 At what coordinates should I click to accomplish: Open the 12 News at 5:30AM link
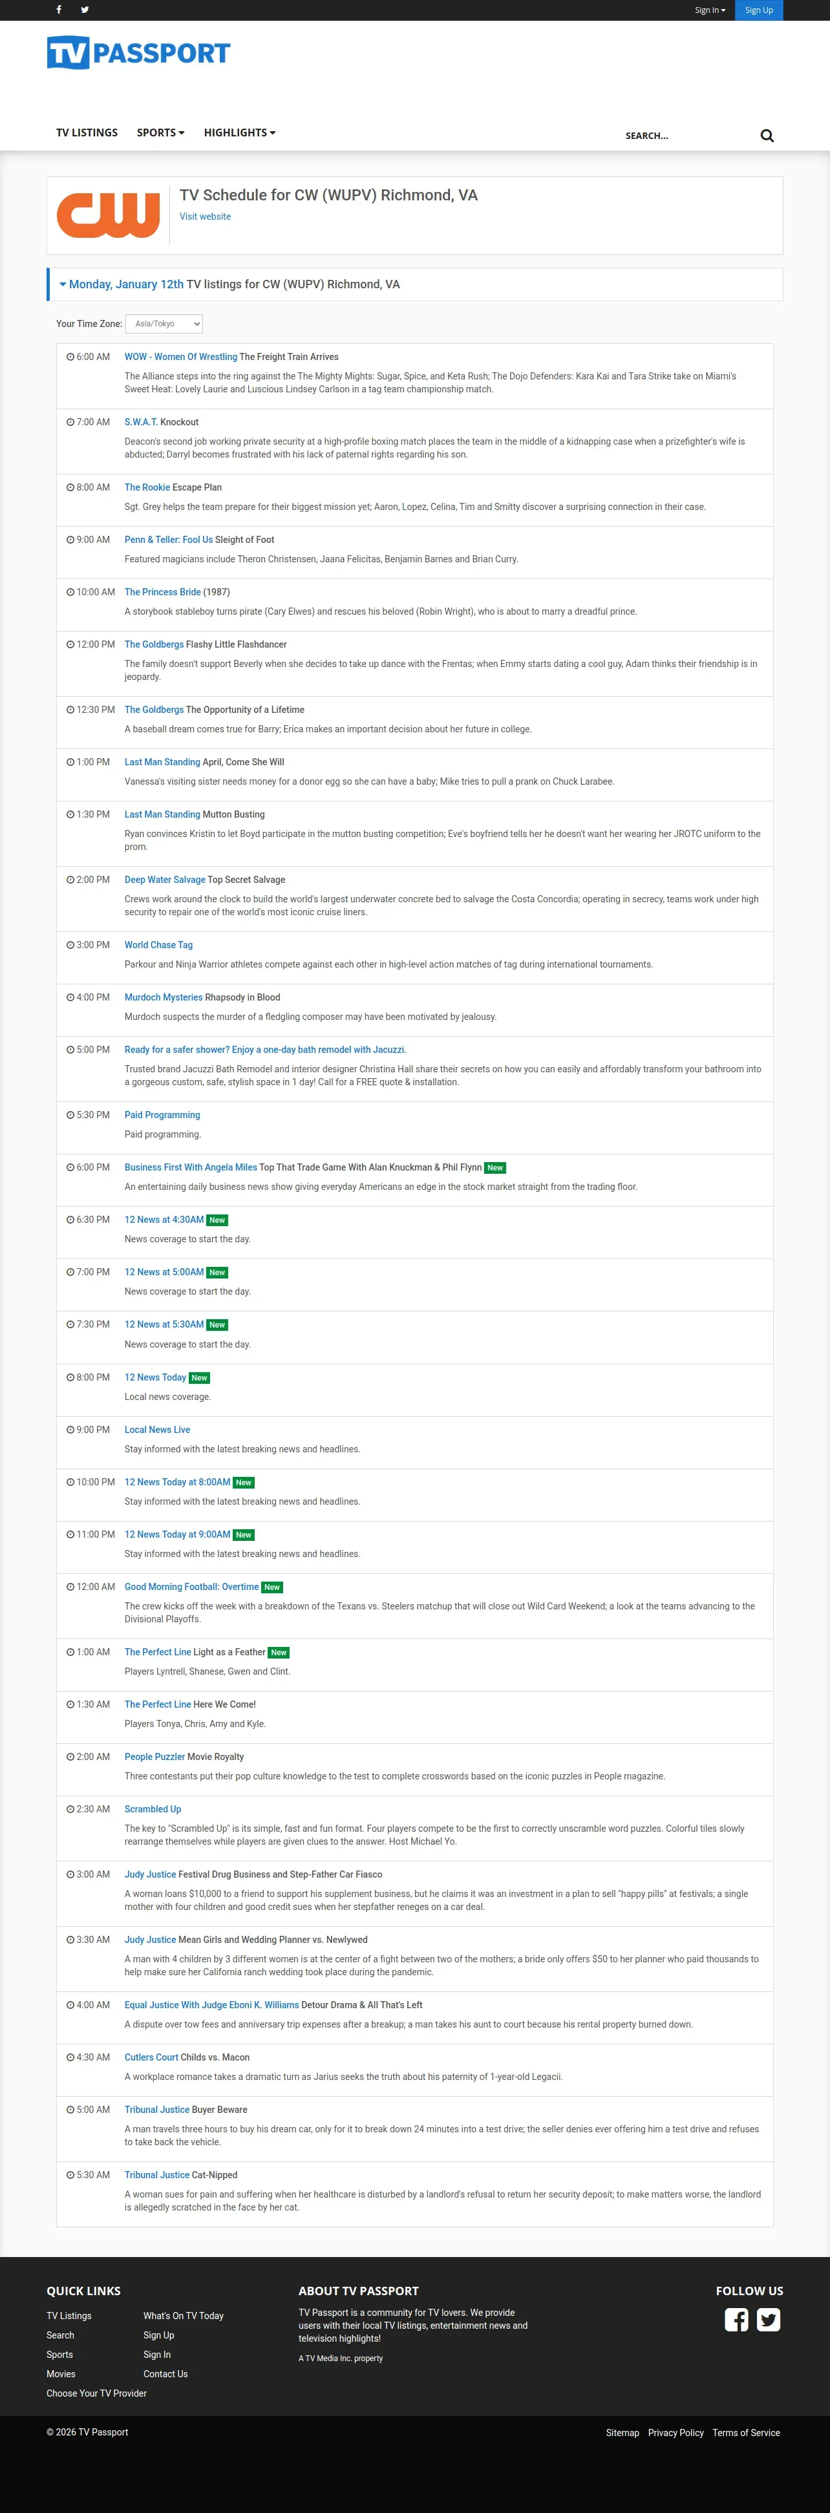(164, 1325)
